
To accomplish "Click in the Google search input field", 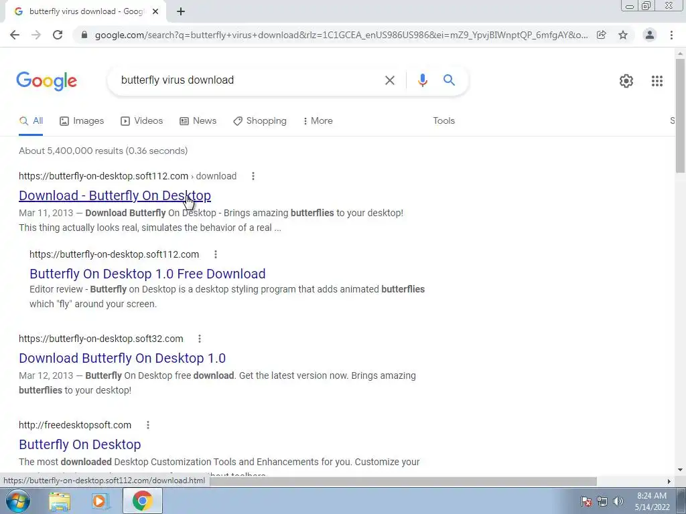I will (x=249, y=80).
